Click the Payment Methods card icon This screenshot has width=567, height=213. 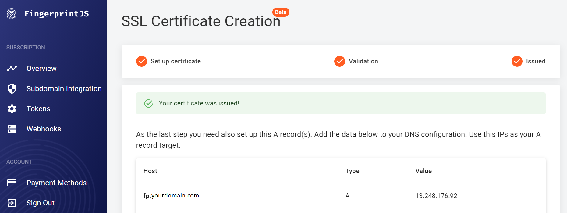[x=12, y=183]
